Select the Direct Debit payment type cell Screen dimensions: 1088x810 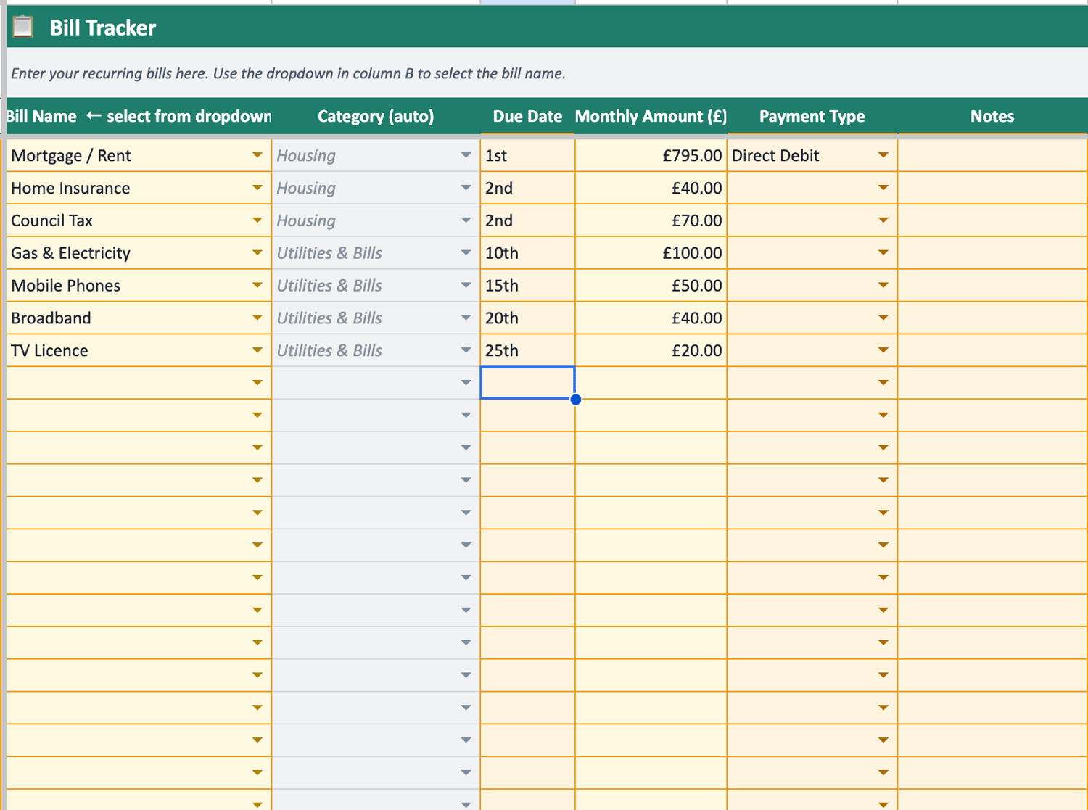812,155
